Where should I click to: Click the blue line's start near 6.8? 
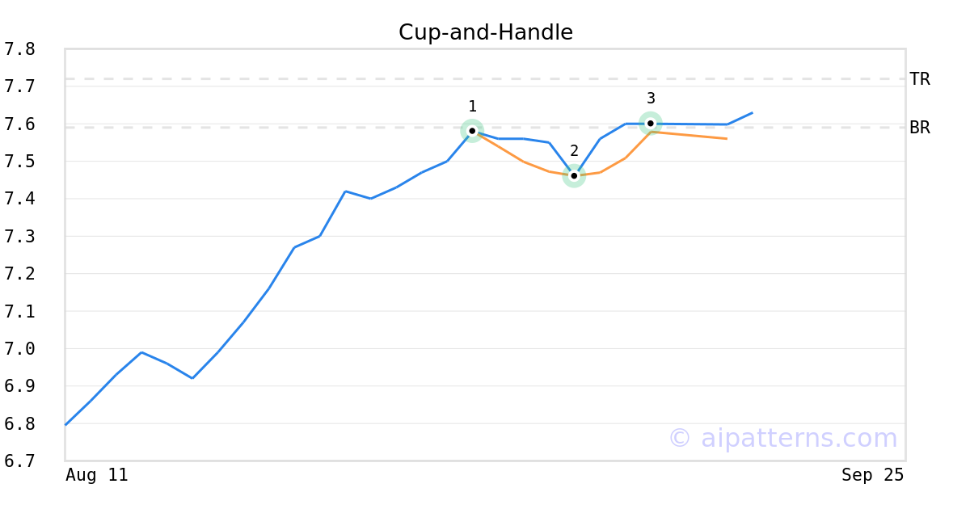click(66, 424)
